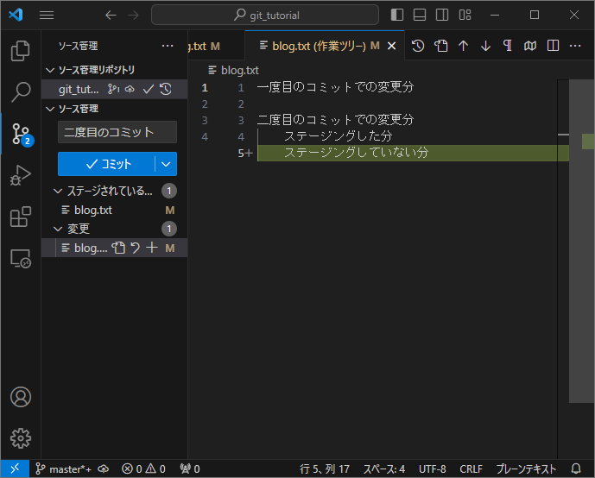Open the commit button dropdown arrow
Screen dimensions: 595x478
click(166, 164)
